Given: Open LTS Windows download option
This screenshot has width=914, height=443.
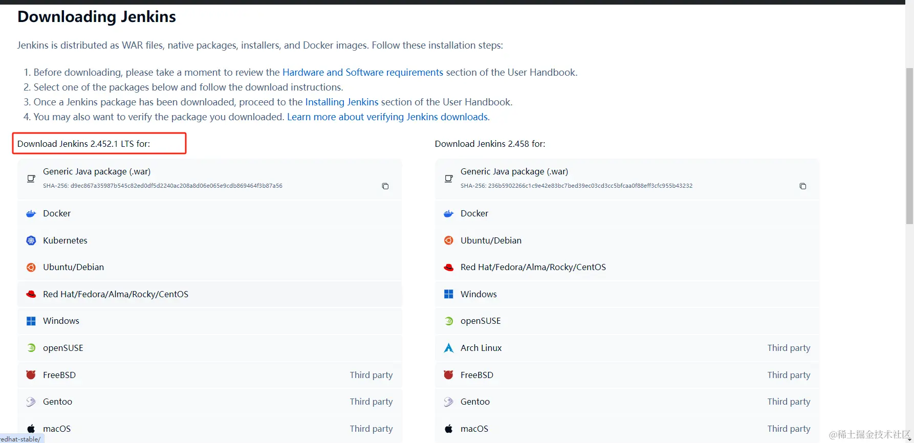Looking at the screenshot, I should 210,321.
